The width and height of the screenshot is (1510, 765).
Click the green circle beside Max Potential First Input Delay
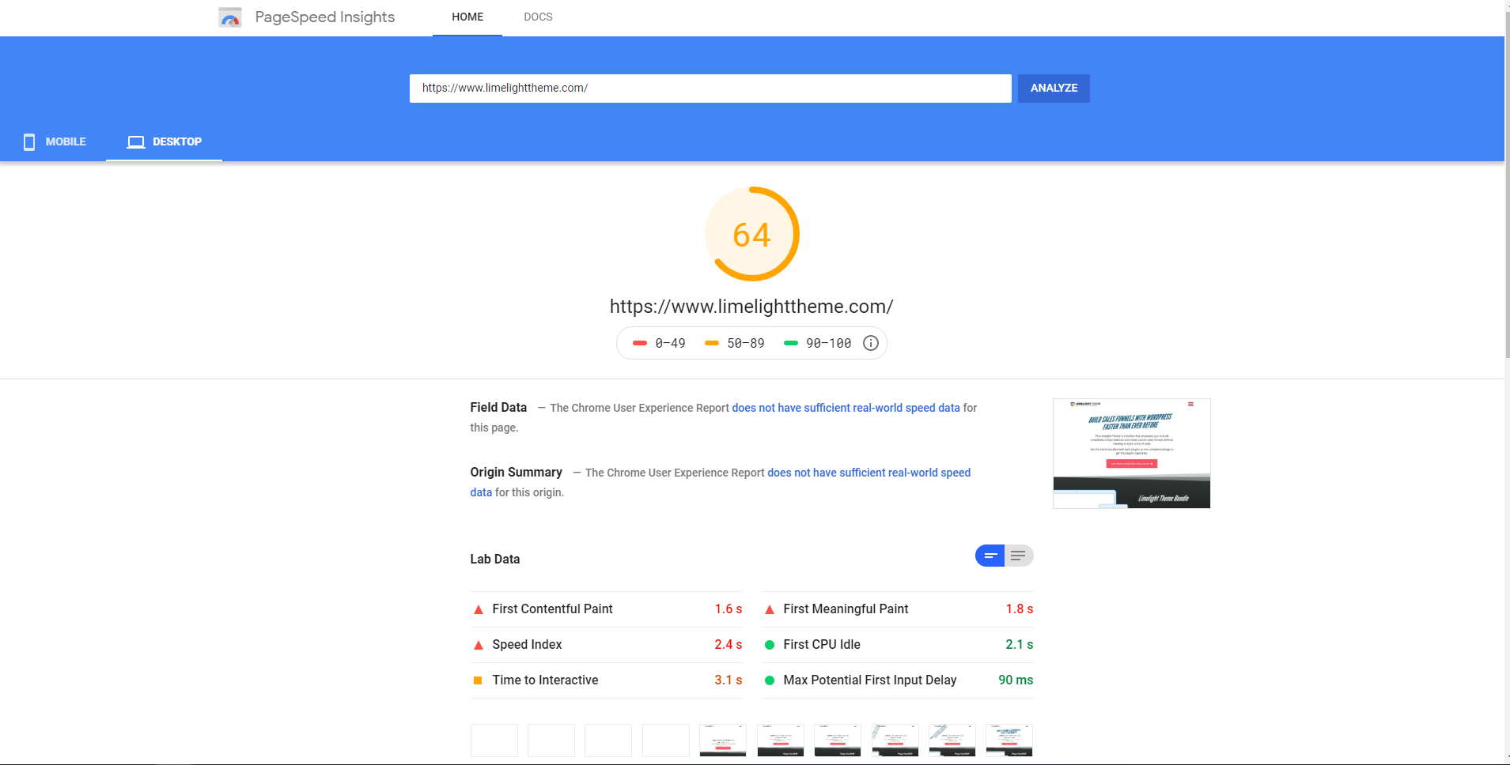click(x=770, y=680)
